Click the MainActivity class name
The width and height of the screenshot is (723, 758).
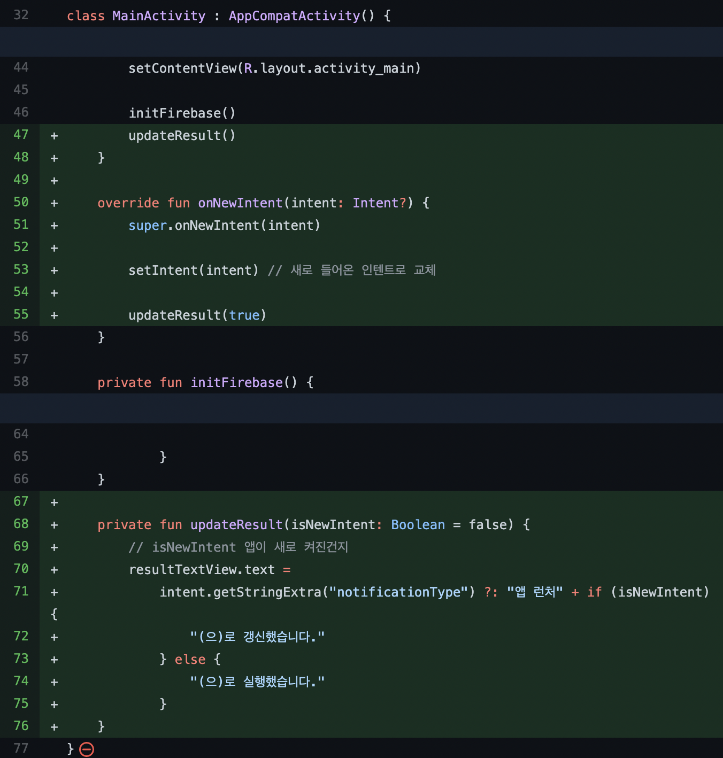click(159, 16)
